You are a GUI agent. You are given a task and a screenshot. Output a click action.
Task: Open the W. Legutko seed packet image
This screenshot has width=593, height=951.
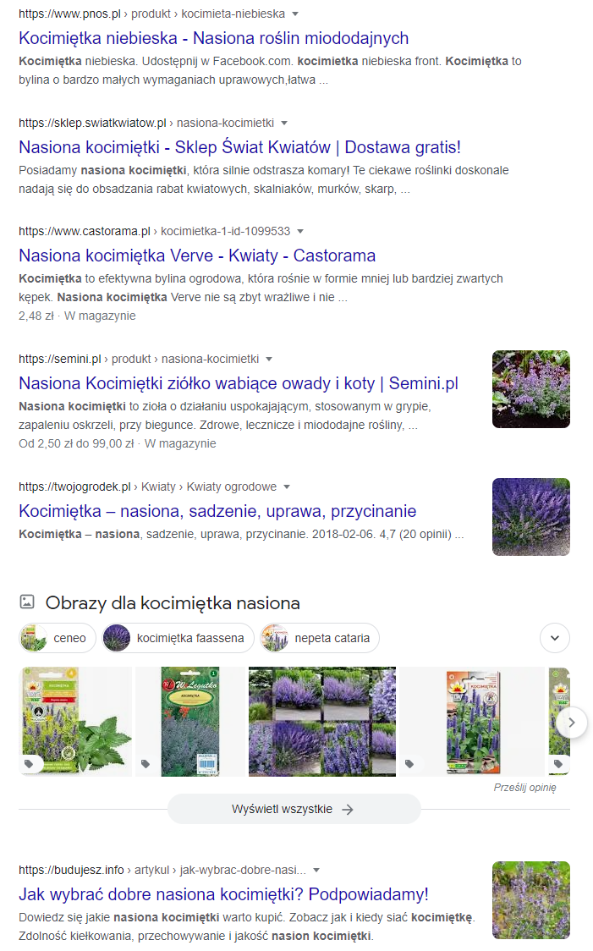tap(190, 722)
